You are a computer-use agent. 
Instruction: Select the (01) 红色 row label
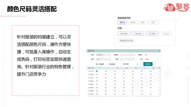click(x=91, y=71)
